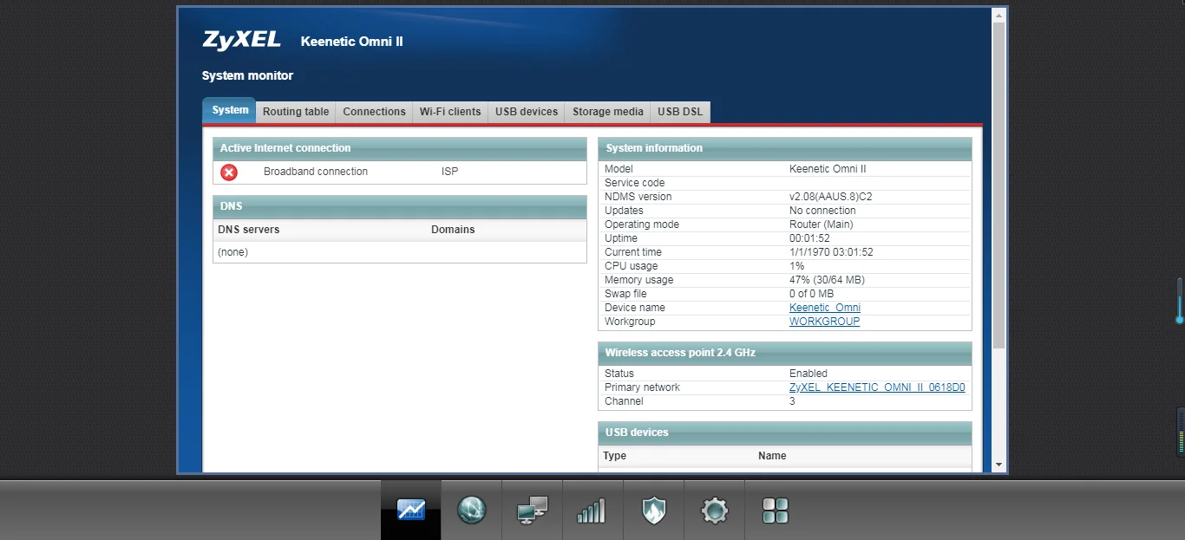Open the System settings gear icon

click(x=714, y=510)
